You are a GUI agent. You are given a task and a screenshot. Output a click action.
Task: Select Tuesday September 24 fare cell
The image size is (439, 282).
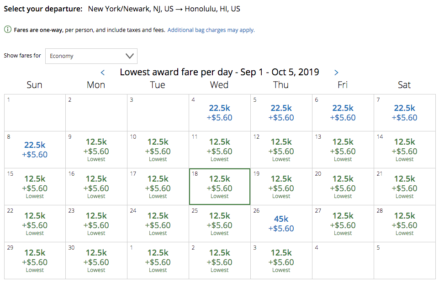pyautogui.click(x=158, y=224)
